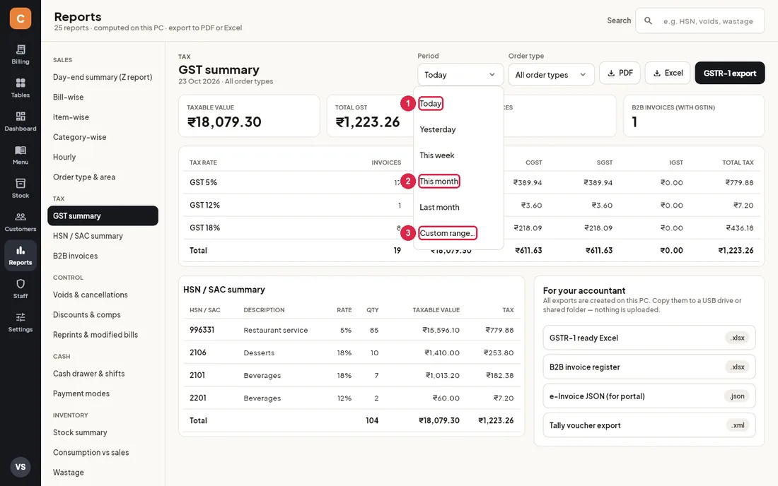Image resolution: width=778 pixels, height=486 pixels.
Task: Open the Wastage report
Action: click(x=103, y=473)
